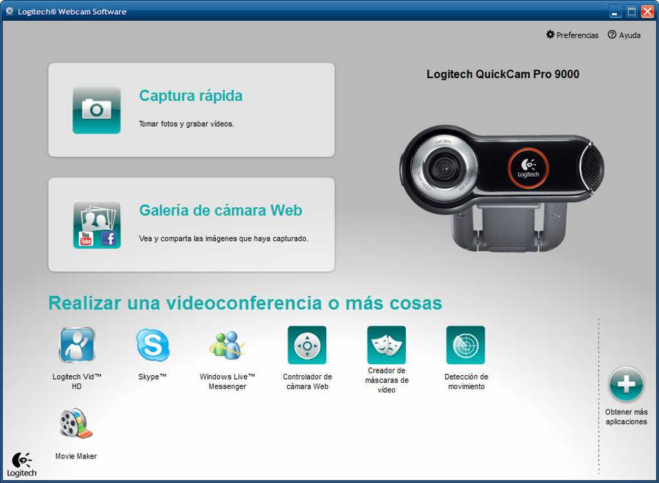Launch Logitech Vid HD

pyautogui.click(x=77, y=345)
